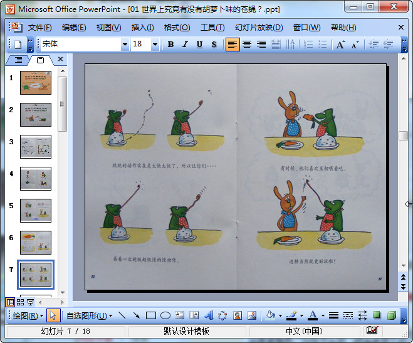
Task: Click the font size field showing 18
Action: pyautogui.click(x=141, y=45)
